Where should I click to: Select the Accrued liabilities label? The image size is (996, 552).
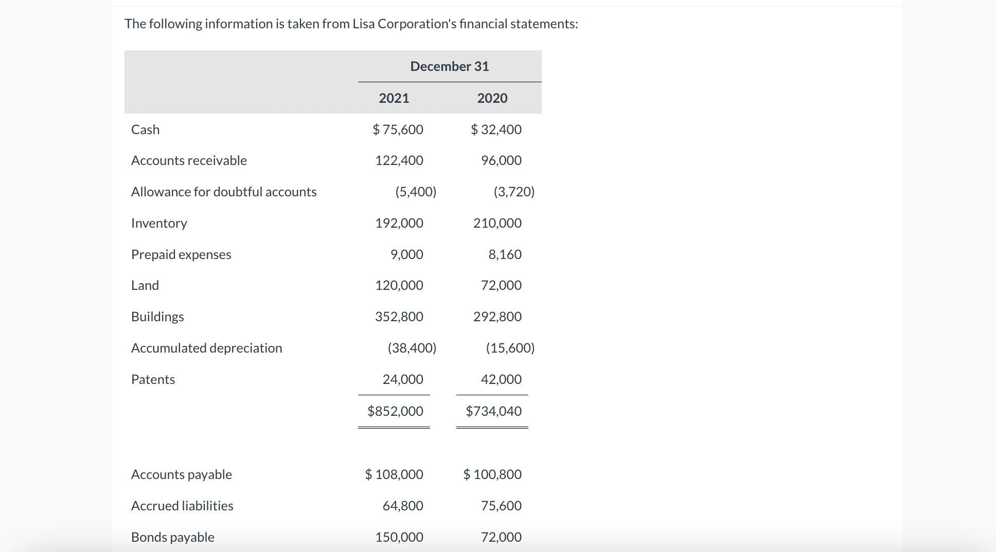click(182, 506)
